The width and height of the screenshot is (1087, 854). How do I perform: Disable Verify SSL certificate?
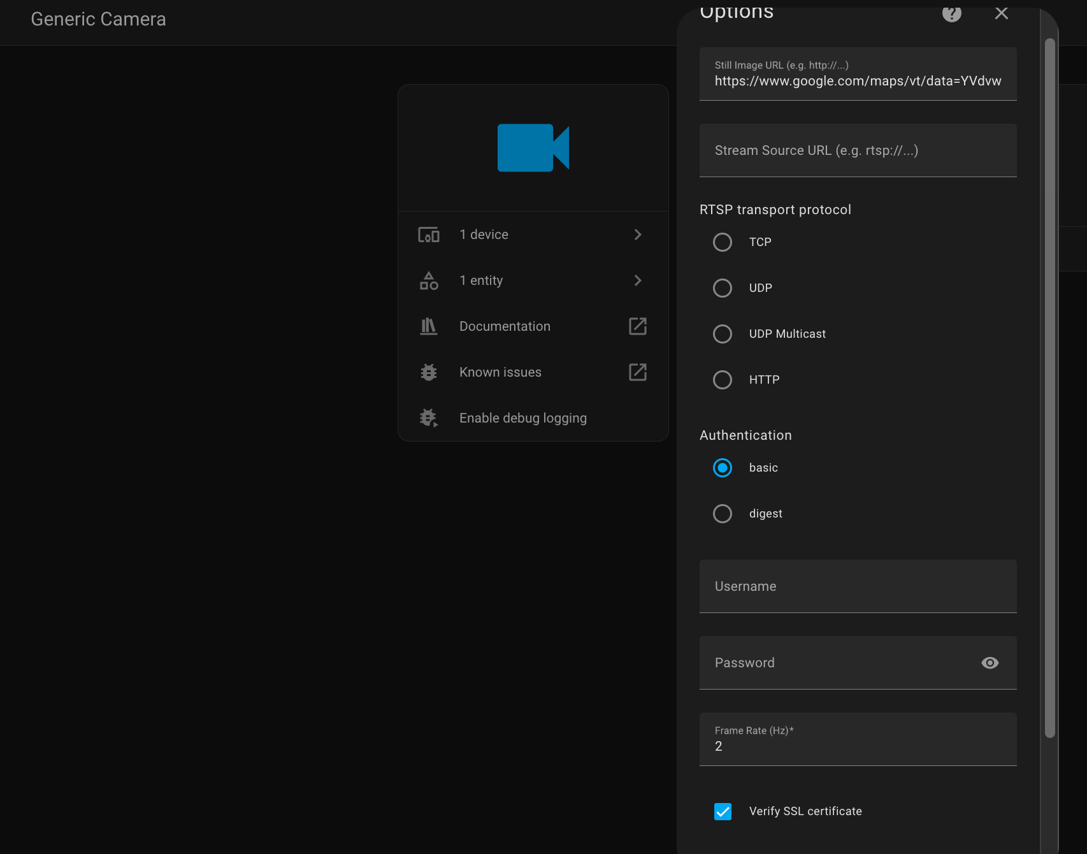(x=723, y=811)
